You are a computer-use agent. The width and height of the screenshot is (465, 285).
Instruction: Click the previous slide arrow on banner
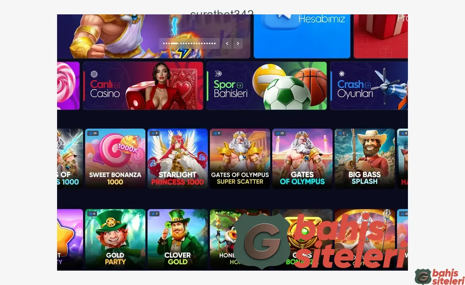[227, 43]
